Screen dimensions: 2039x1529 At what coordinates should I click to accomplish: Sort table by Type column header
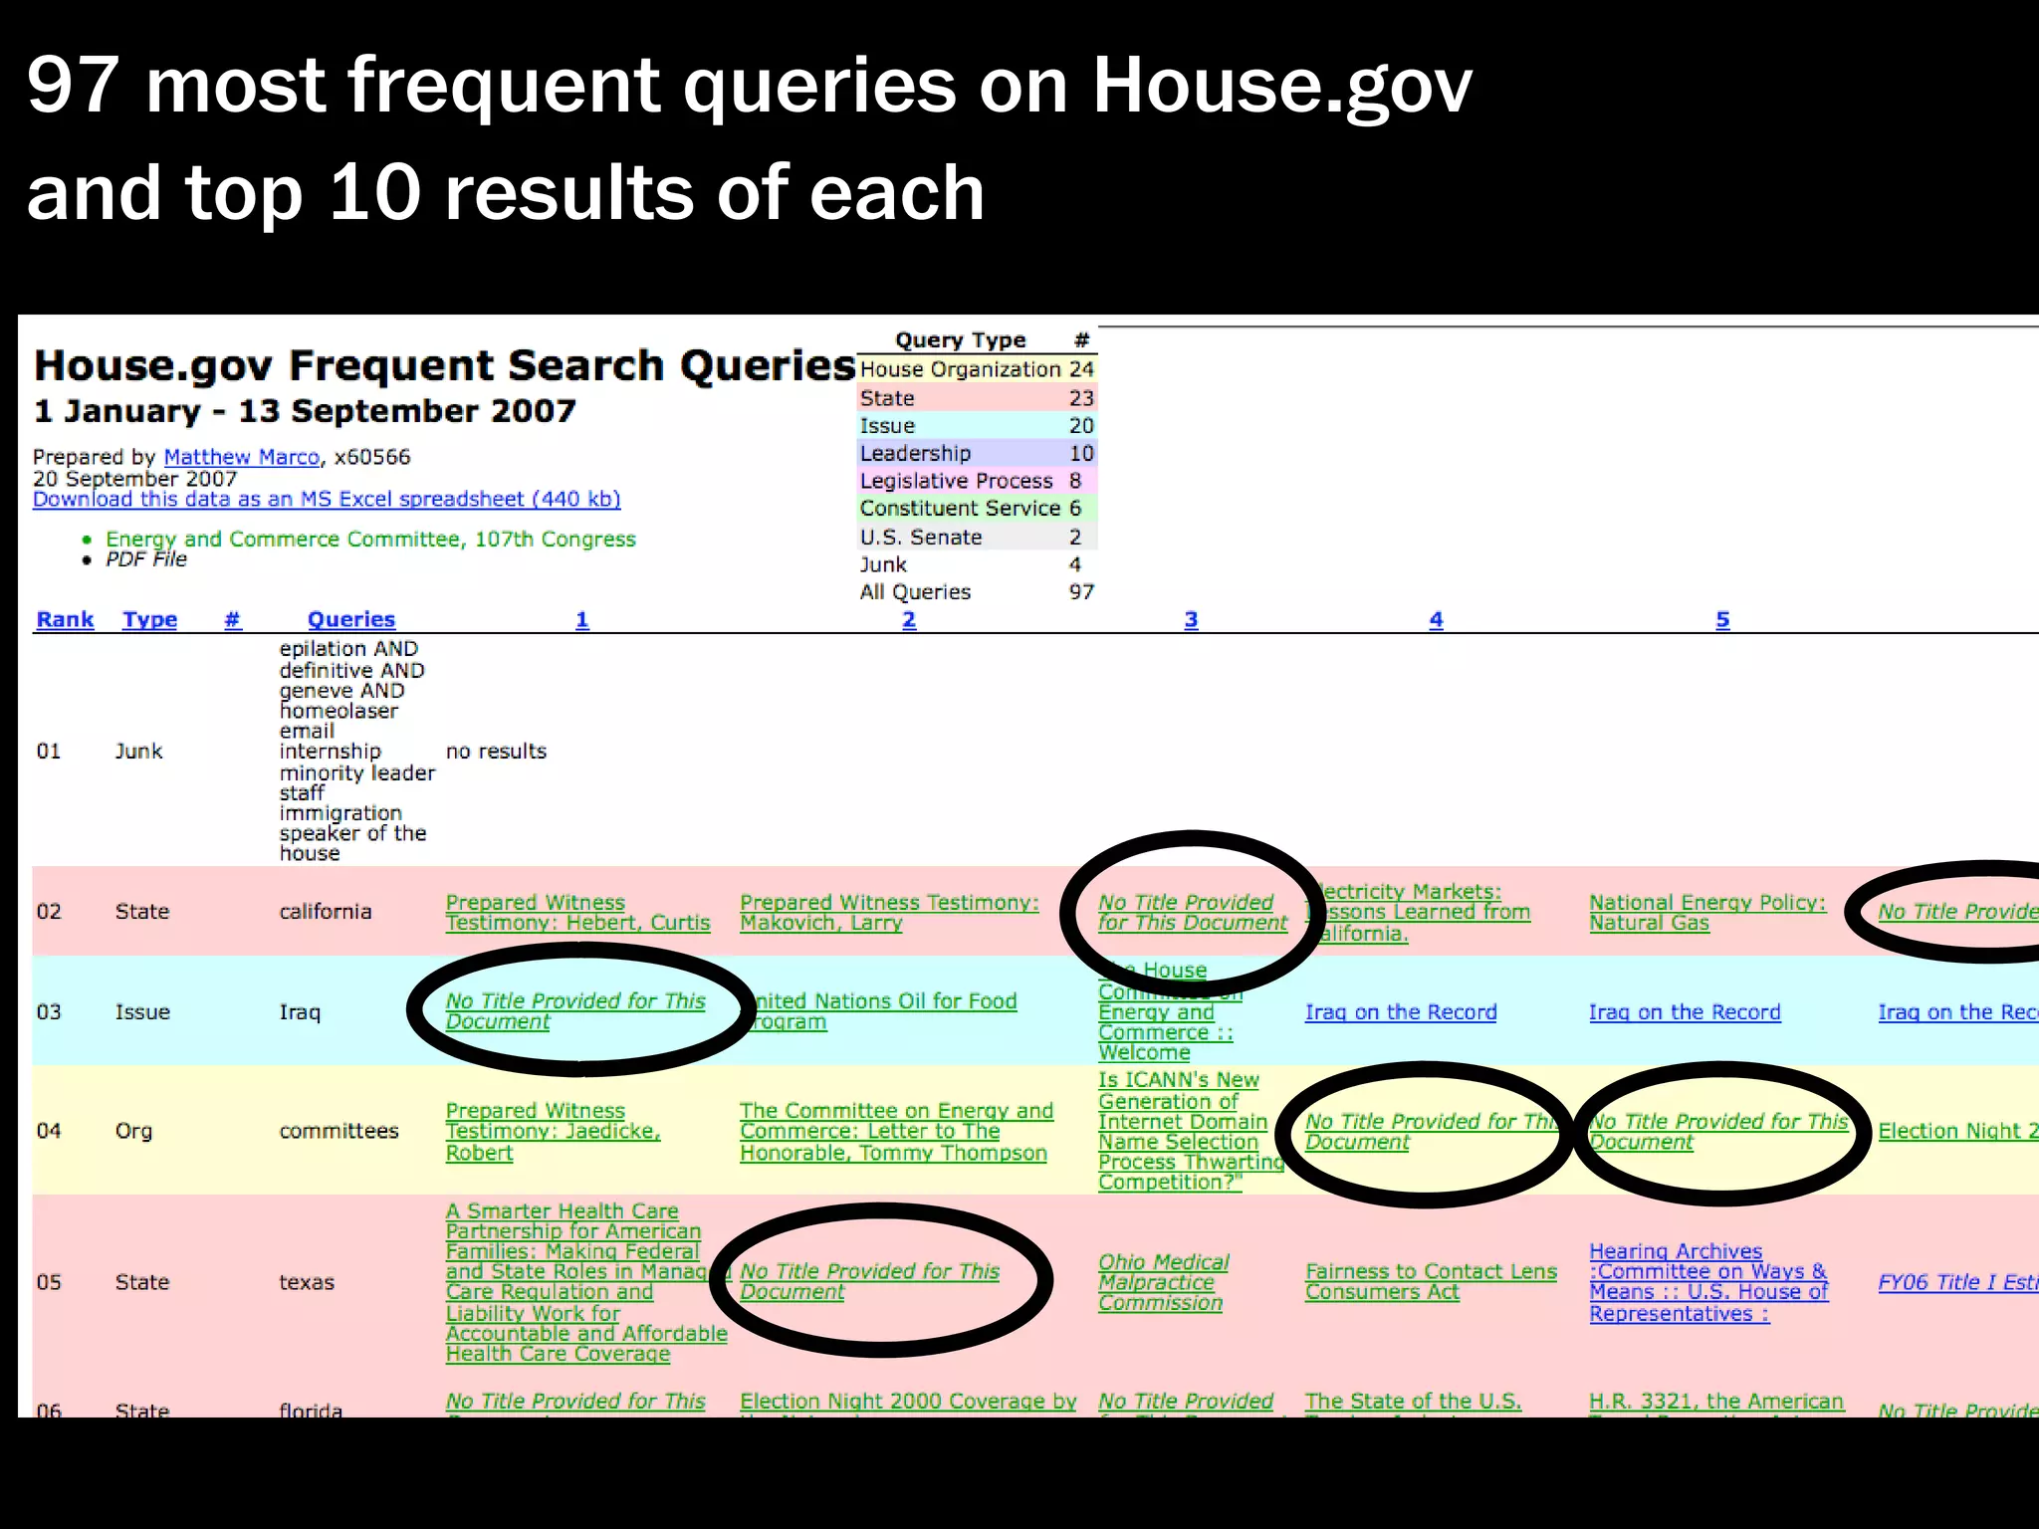(x=149, y=619)
